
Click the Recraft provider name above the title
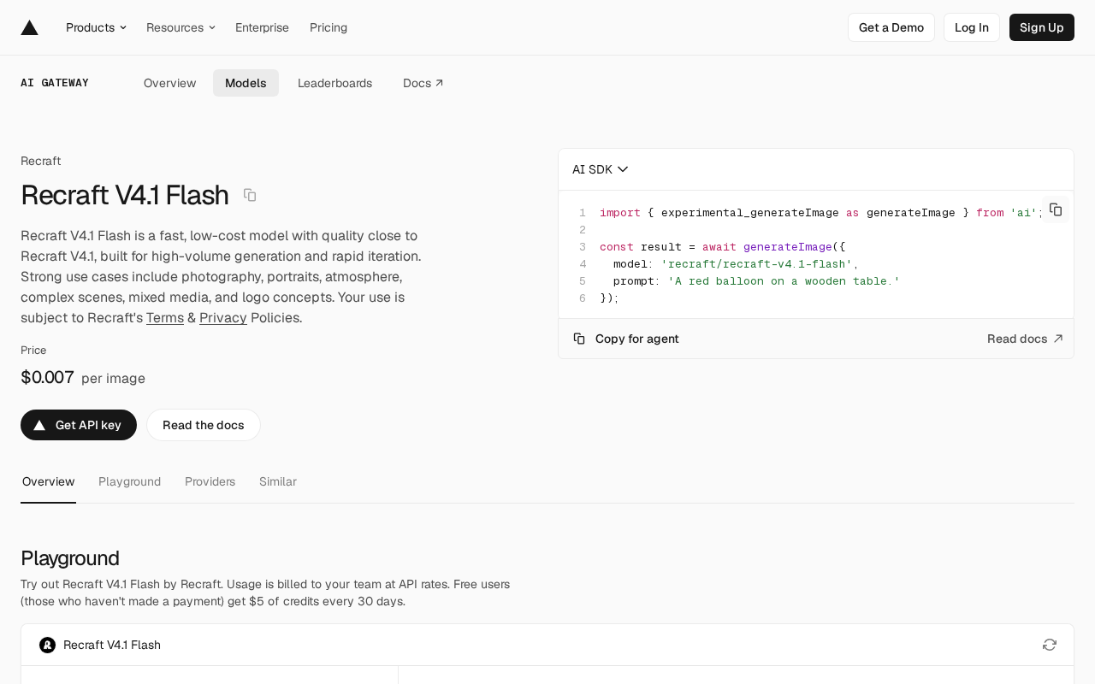[40, 161]
